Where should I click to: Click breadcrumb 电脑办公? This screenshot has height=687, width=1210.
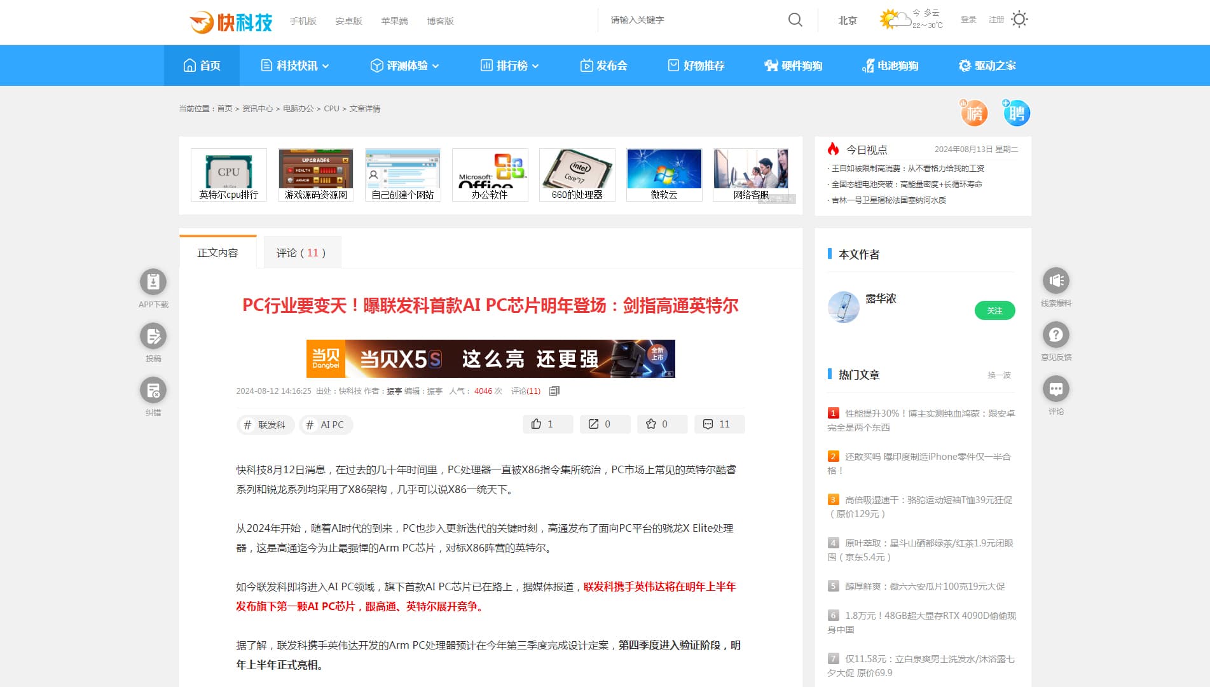click(x=298, y=109)
